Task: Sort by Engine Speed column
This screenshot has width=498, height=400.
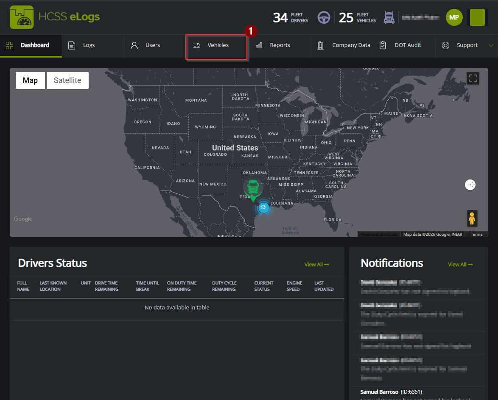Action: 294,286
